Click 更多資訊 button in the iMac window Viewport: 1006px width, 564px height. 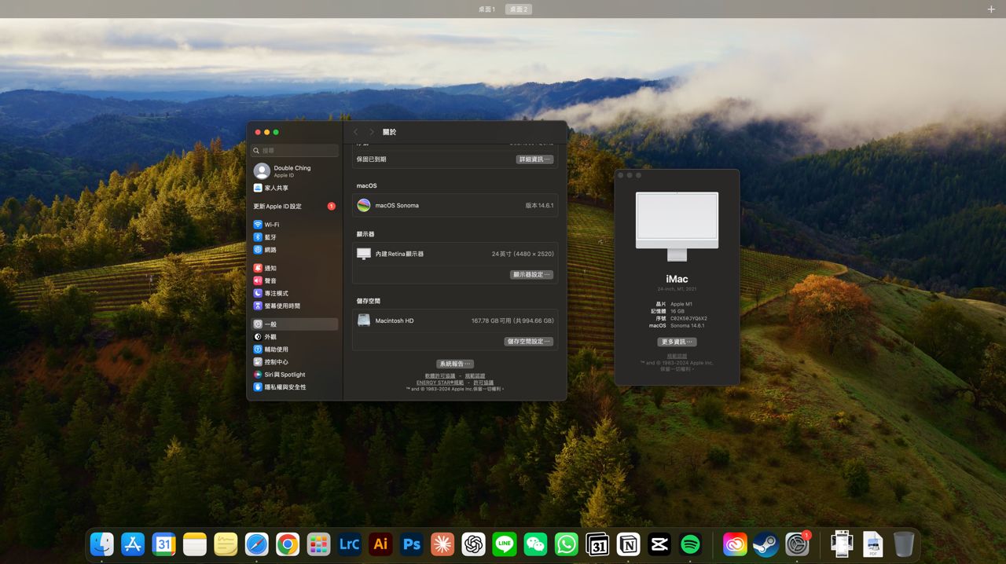point(677,342)
